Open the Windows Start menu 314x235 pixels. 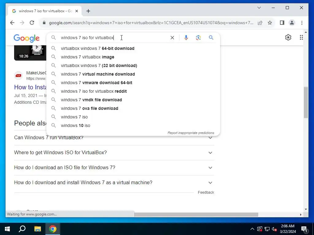point(7,229)
